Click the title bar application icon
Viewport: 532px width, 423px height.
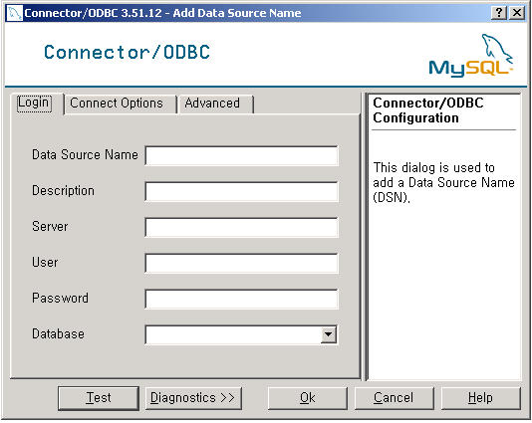coord(14,13)
